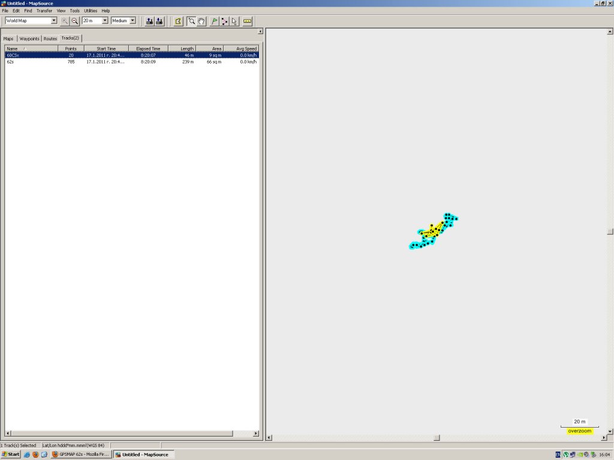
Task: Click the 239 m length cell
Action: (x=188, y=62)
